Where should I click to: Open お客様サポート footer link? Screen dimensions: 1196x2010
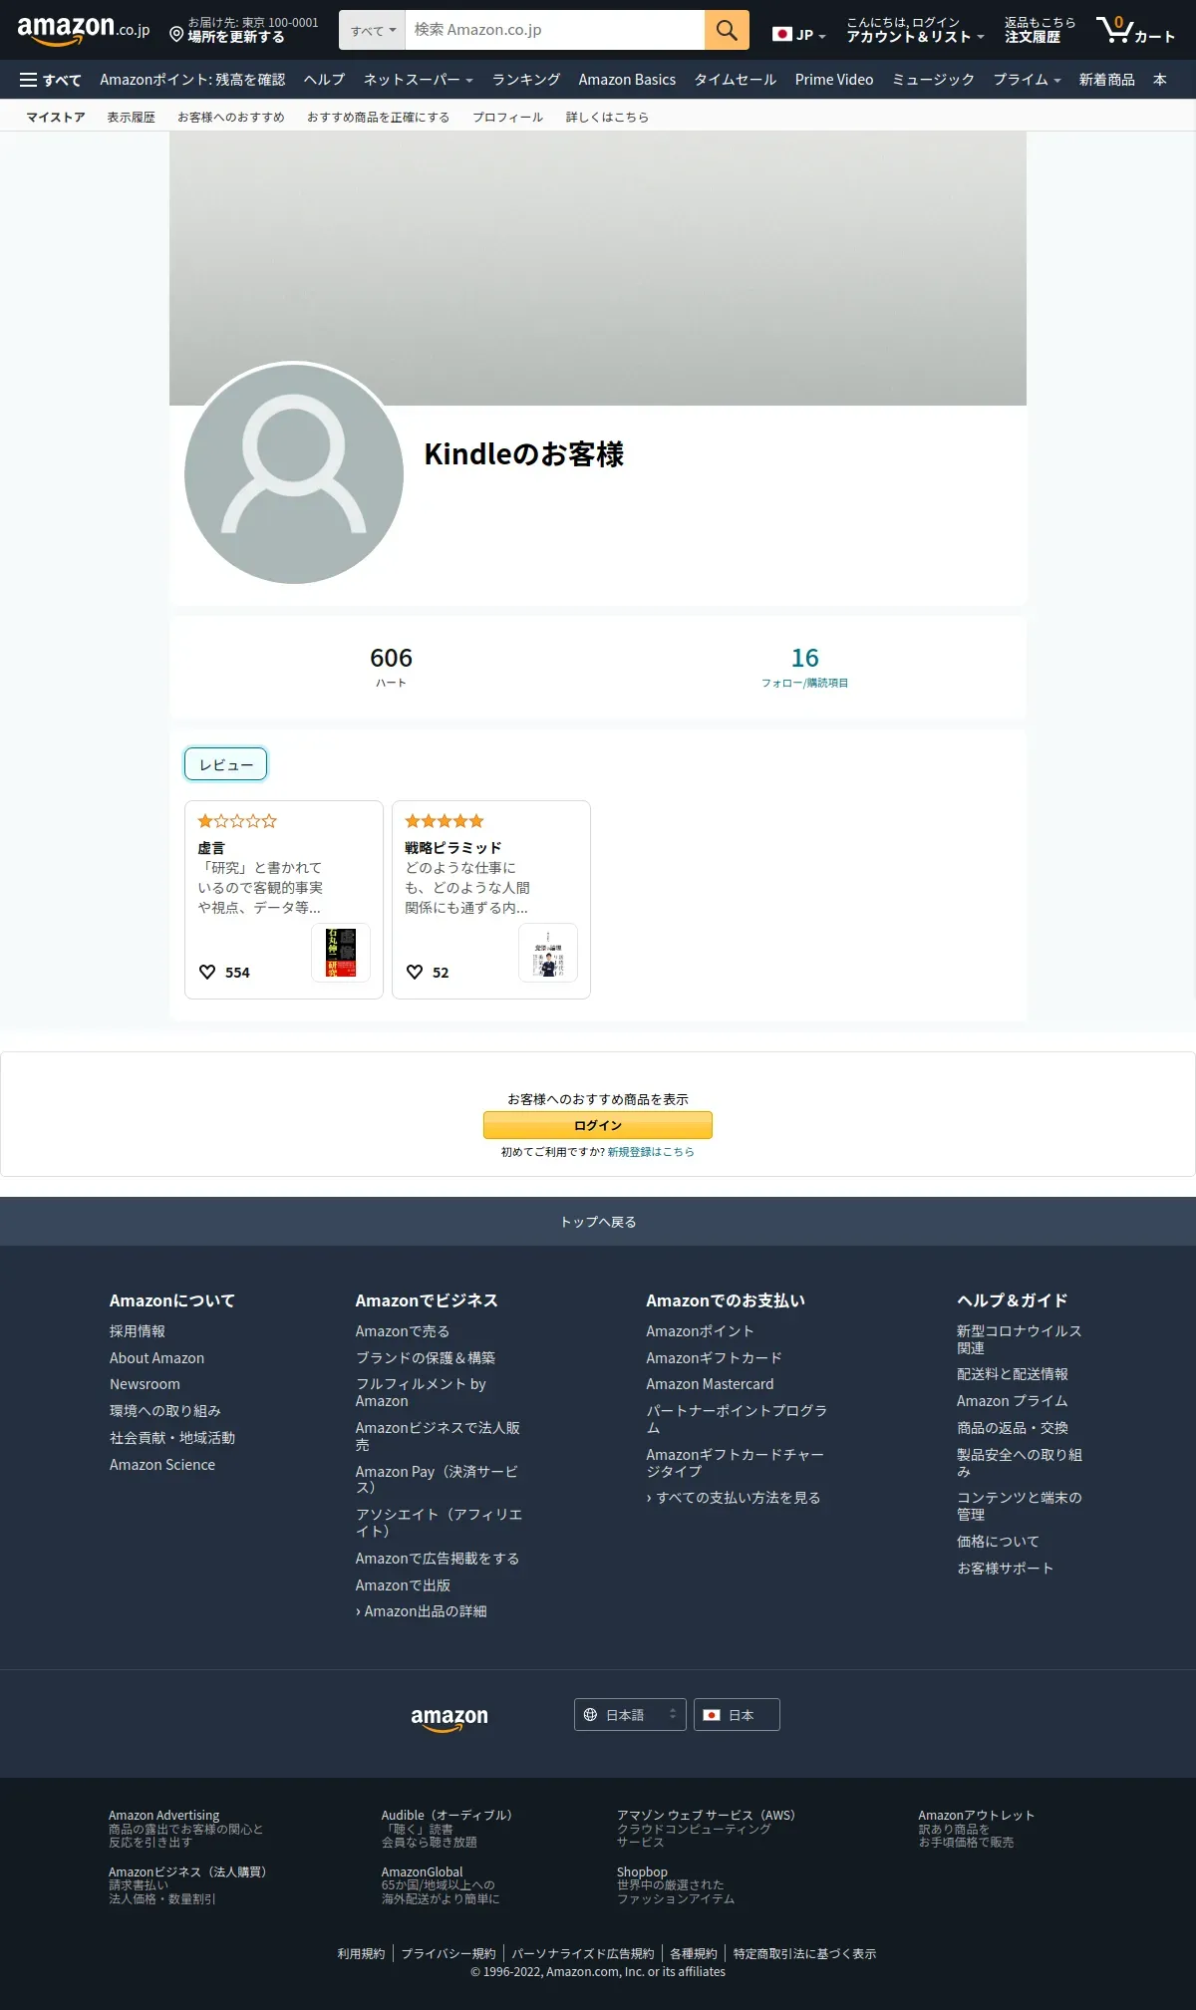(x=1005, y=1569)
